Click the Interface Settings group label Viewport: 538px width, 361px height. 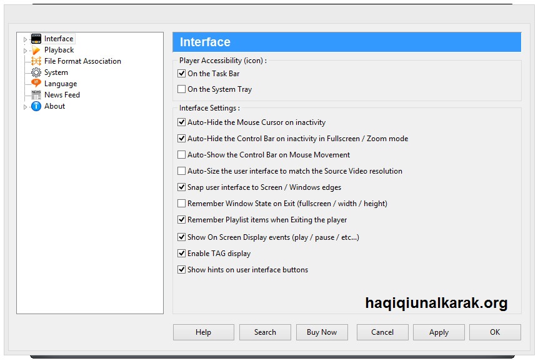pos(209,108)
